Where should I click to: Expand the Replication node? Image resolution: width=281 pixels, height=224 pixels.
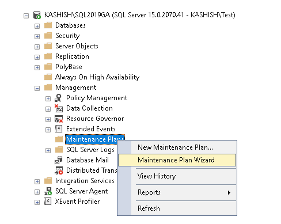(37, 57)
